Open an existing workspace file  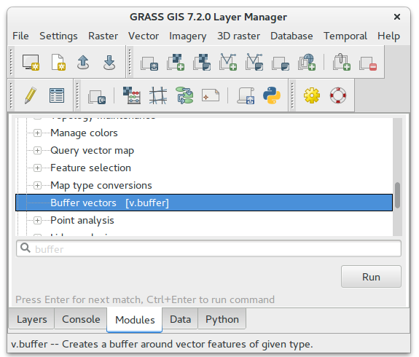tap(83, 63)
